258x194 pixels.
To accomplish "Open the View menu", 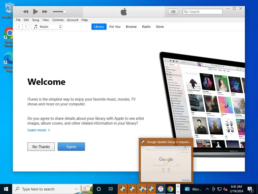I will tap(46, 20).
